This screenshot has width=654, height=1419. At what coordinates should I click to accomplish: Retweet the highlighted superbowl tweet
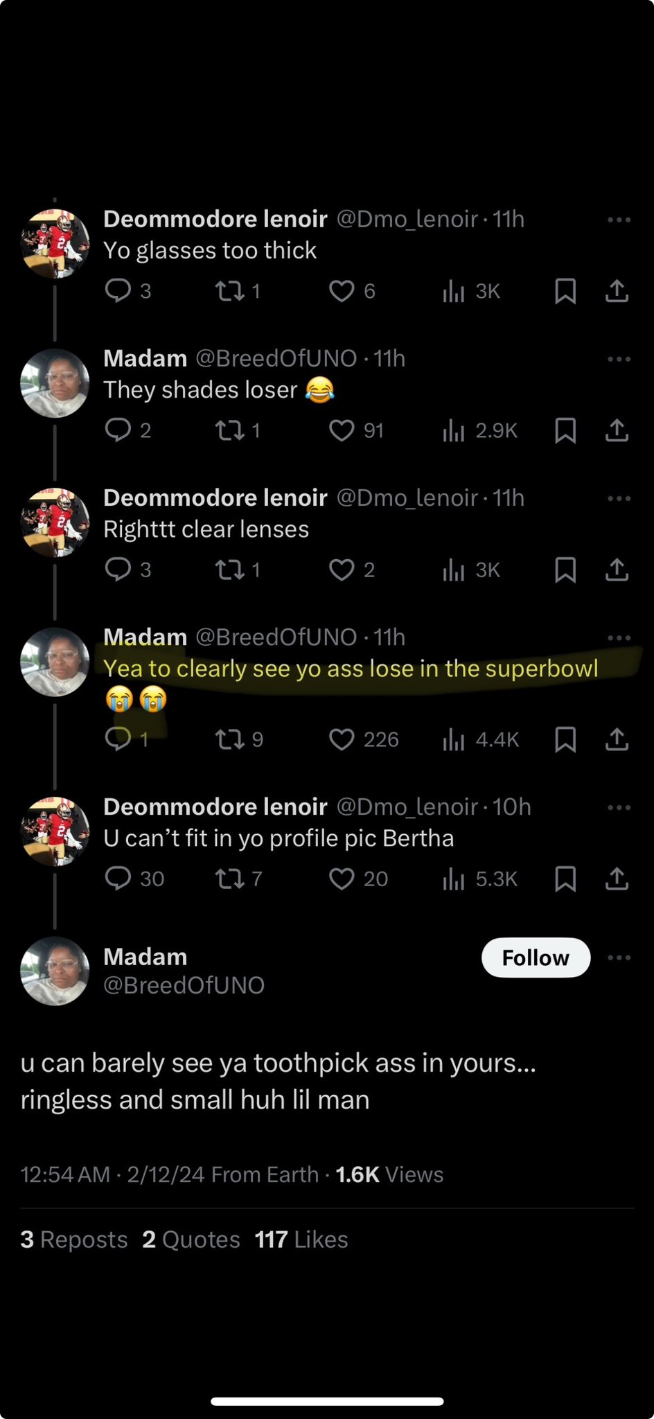pos(230,739)
